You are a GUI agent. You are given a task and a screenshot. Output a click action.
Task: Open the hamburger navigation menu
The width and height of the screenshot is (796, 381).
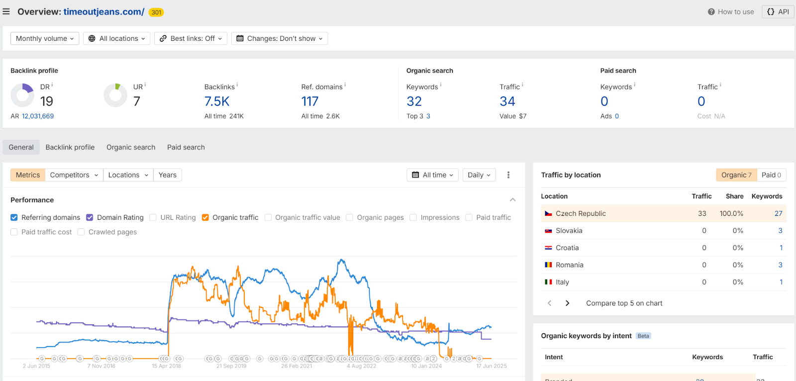(6, 11)
